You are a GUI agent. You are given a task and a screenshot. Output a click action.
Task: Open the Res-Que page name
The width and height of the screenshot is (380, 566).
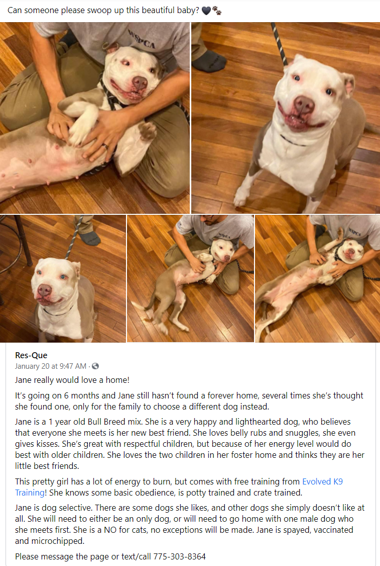tap(31, 355)
